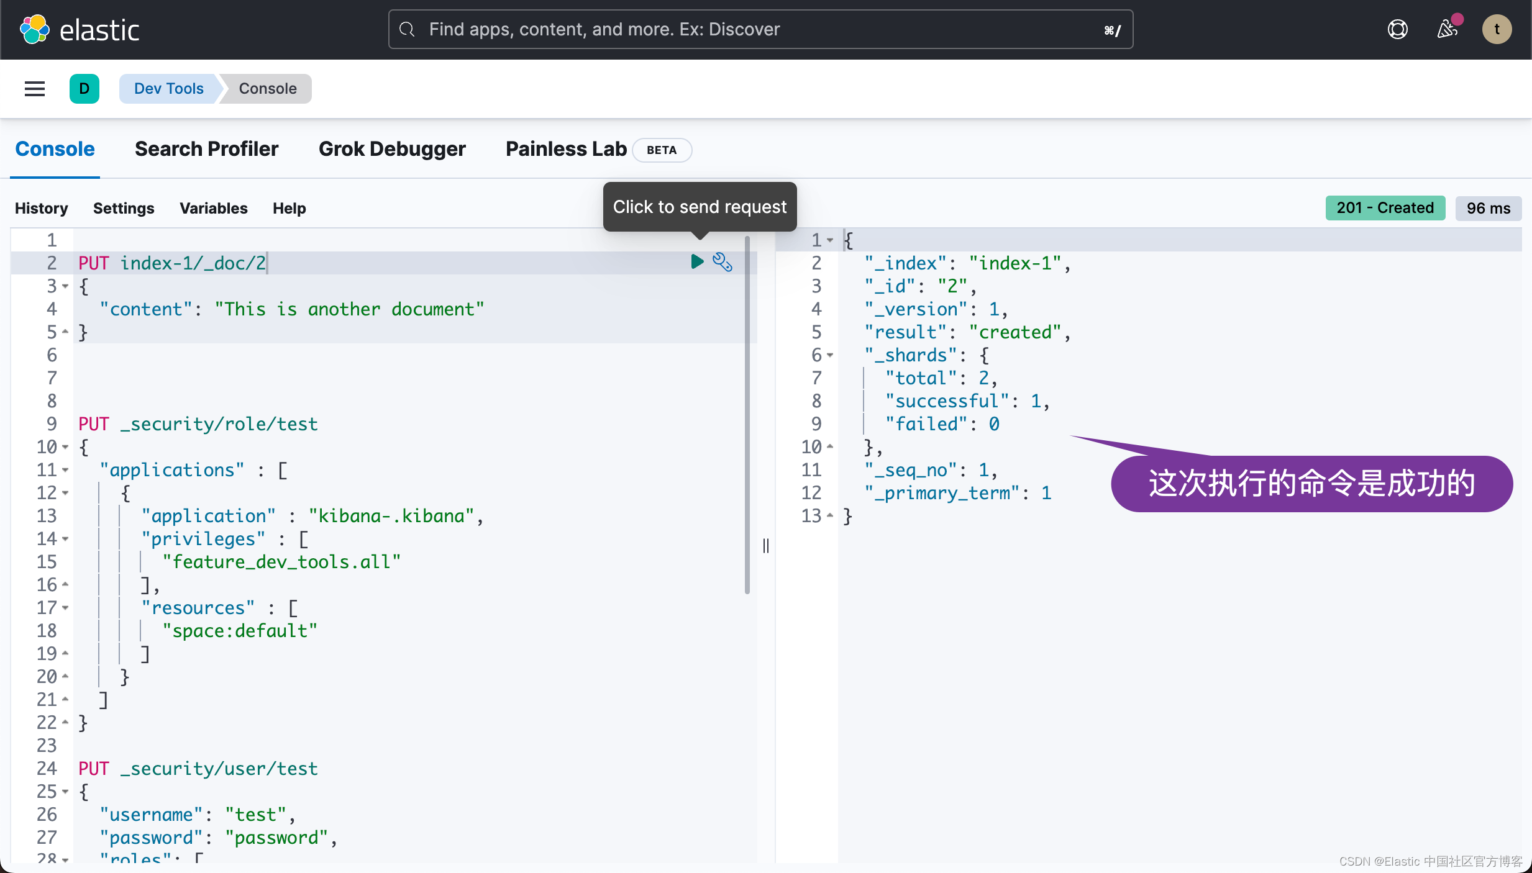Viewport: 1532px width, 873px height.
Task: Collapse the _shards object in response
Action: (830, 355)
